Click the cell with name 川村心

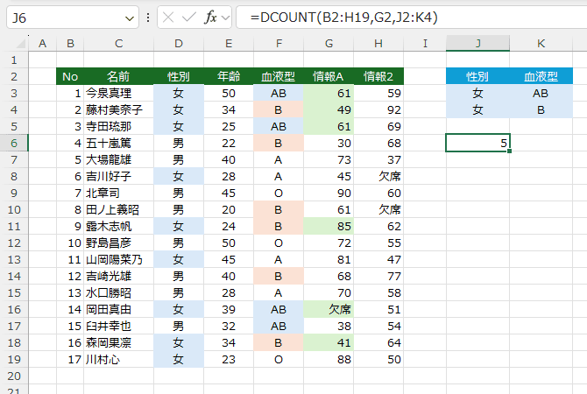click(x=118, y=359)
